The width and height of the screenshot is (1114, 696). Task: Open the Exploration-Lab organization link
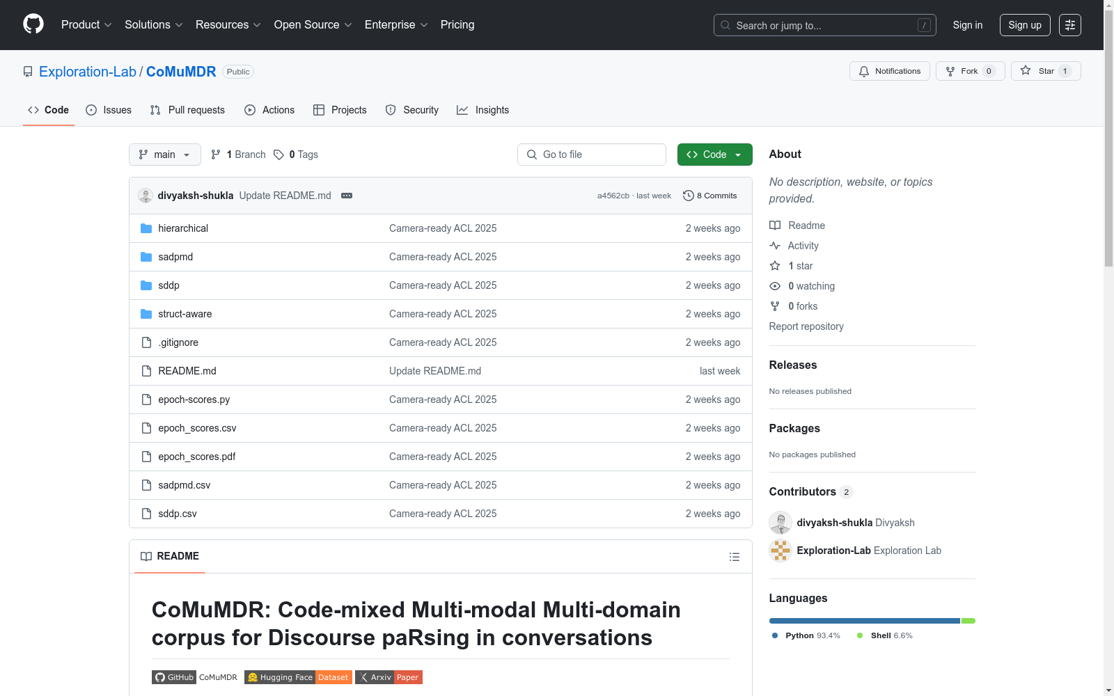pos(88,72)
